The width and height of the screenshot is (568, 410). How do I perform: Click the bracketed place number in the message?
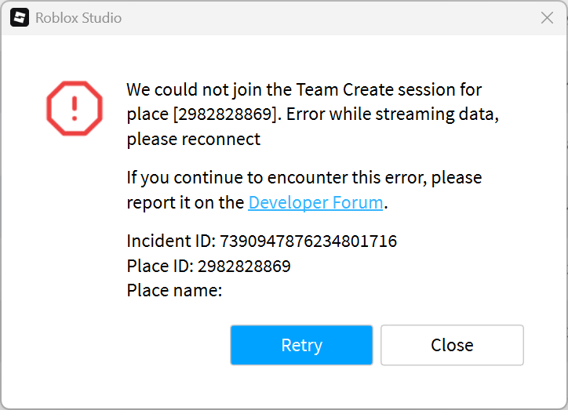225,114
